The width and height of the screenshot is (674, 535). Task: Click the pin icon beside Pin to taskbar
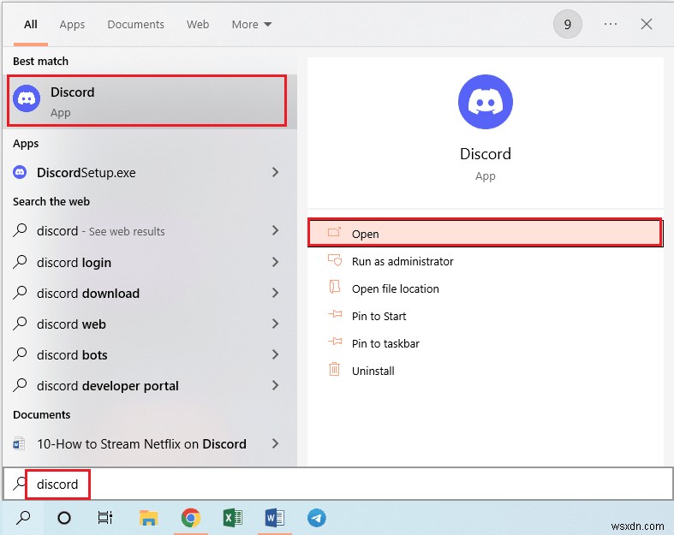coord(335,342)
